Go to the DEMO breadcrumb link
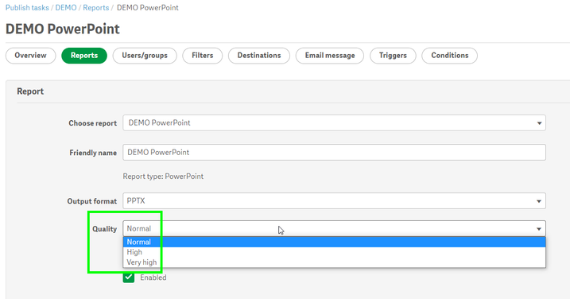Screen dimensions: 570x299 66,8
